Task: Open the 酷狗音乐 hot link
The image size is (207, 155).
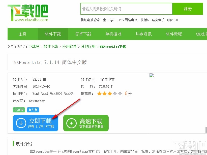Action: coord(158,20)
